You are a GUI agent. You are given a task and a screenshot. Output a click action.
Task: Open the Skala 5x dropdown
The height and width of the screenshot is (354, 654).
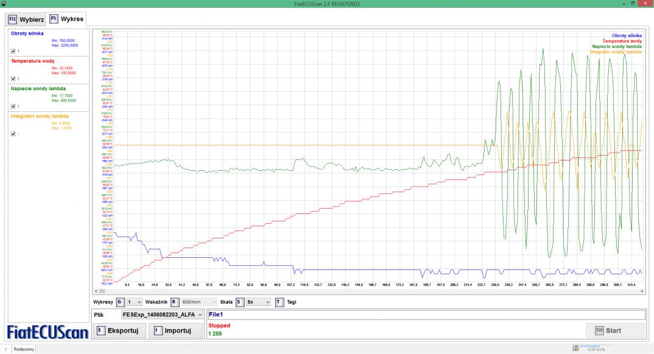click(258, 301)
